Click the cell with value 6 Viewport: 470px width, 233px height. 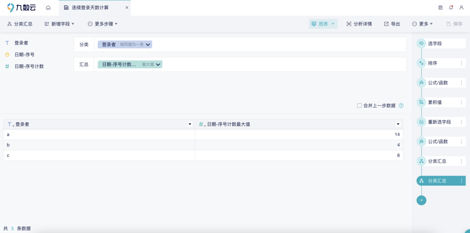[x=299, y=155]
